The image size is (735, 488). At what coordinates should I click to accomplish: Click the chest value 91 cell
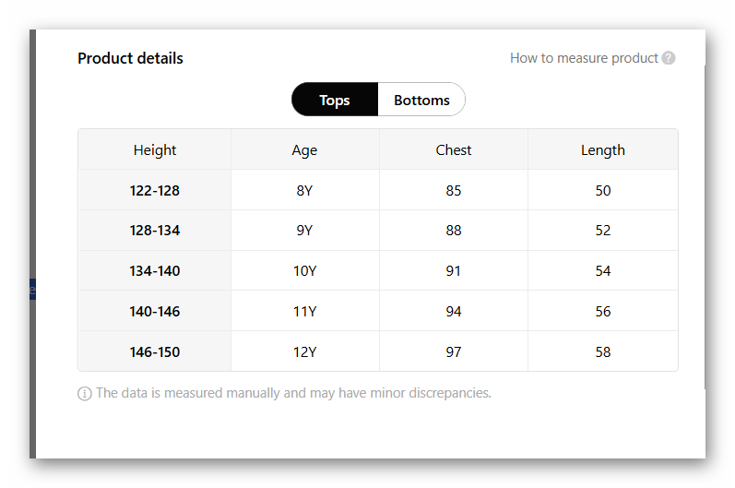tap(453, 271)
